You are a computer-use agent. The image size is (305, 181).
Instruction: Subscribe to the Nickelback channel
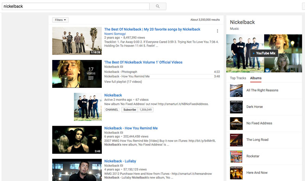[130, 110]
